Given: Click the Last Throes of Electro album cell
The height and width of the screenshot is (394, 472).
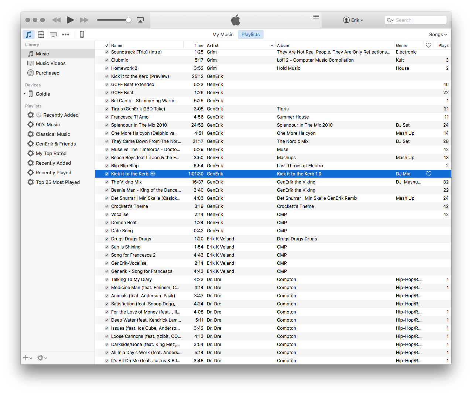Looking at the screenshot, I should [300, 166].
